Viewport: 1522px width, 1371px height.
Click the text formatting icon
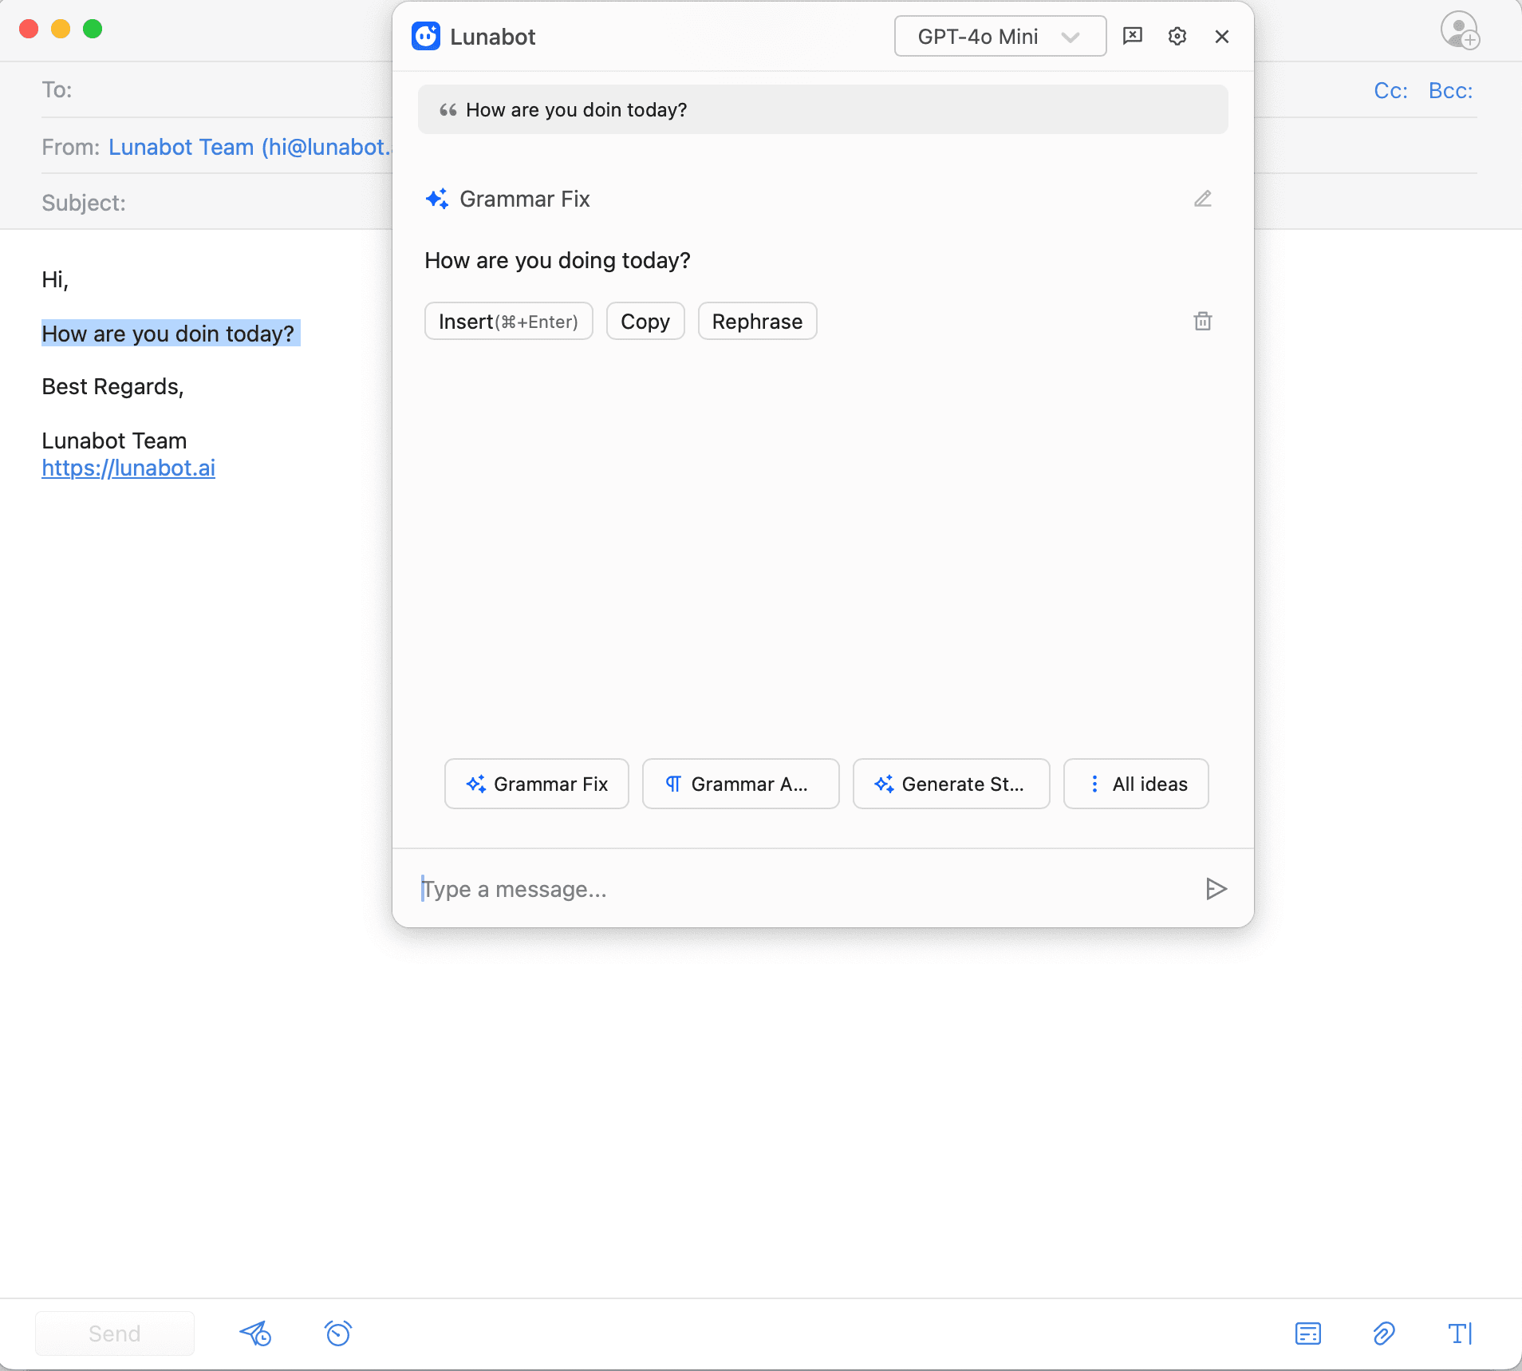click(x=1460, y=1333)
